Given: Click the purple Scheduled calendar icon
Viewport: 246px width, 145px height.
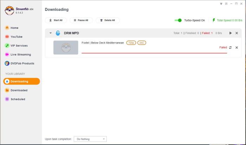Looking at the screenshot, I should [7, 99].
